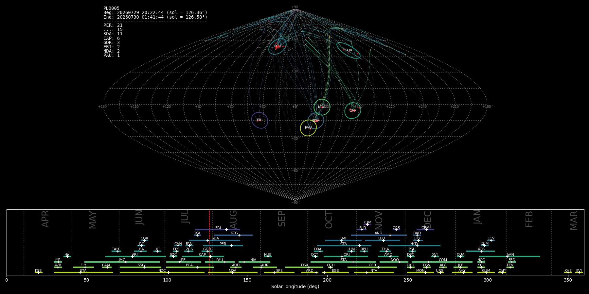
Task: Click the NZC shower label in timeline
Action: coord(162,271)
